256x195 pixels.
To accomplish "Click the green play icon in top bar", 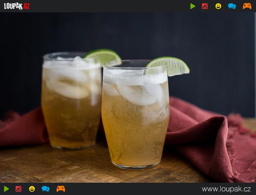I will (x=193, y=6).
